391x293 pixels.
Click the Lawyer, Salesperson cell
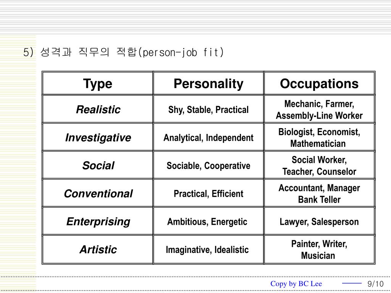coord(319,222)
